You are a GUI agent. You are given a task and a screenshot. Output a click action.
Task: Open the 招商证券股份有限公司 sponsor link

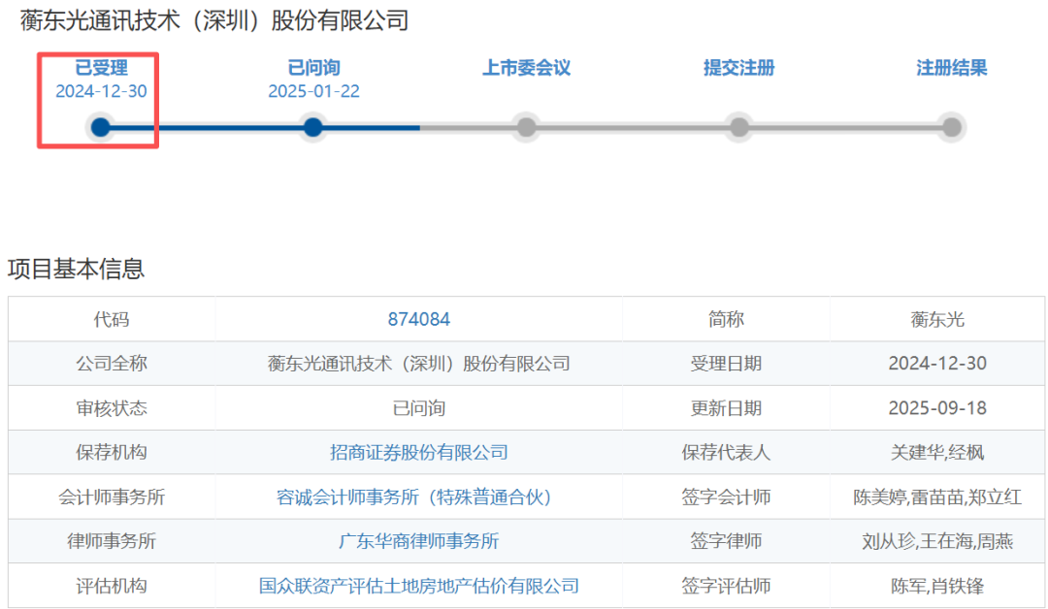click(419, 452)
